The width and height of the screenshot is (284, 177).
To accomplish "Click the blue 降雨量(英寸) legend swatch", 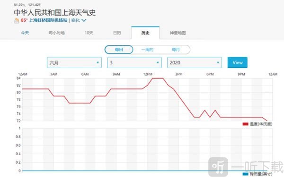I will pos(245,174).
